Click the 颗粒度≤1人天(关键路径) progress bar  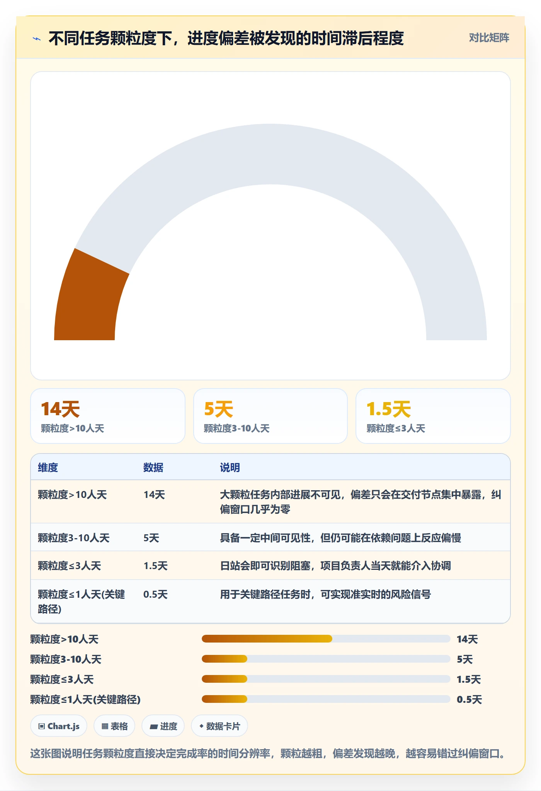click(326, 699)
